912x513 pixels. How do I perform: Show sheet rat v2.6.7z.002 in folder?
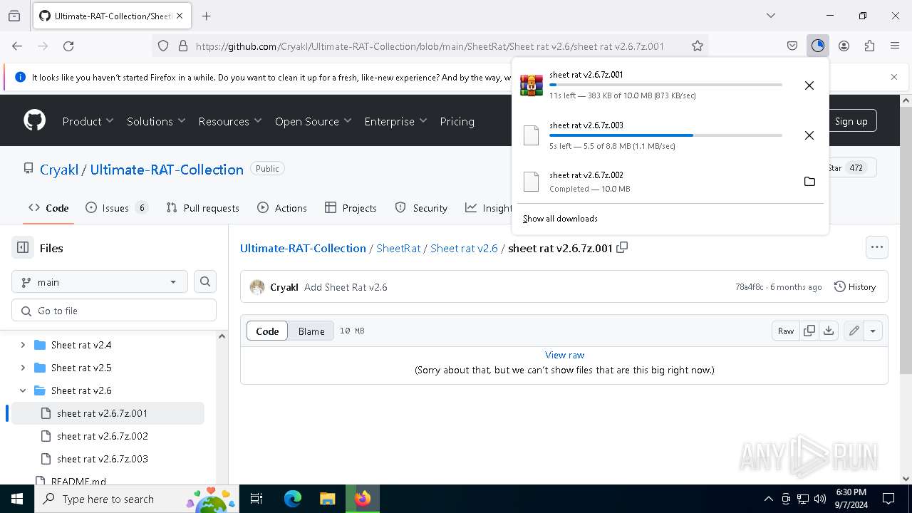click(809, 182)
